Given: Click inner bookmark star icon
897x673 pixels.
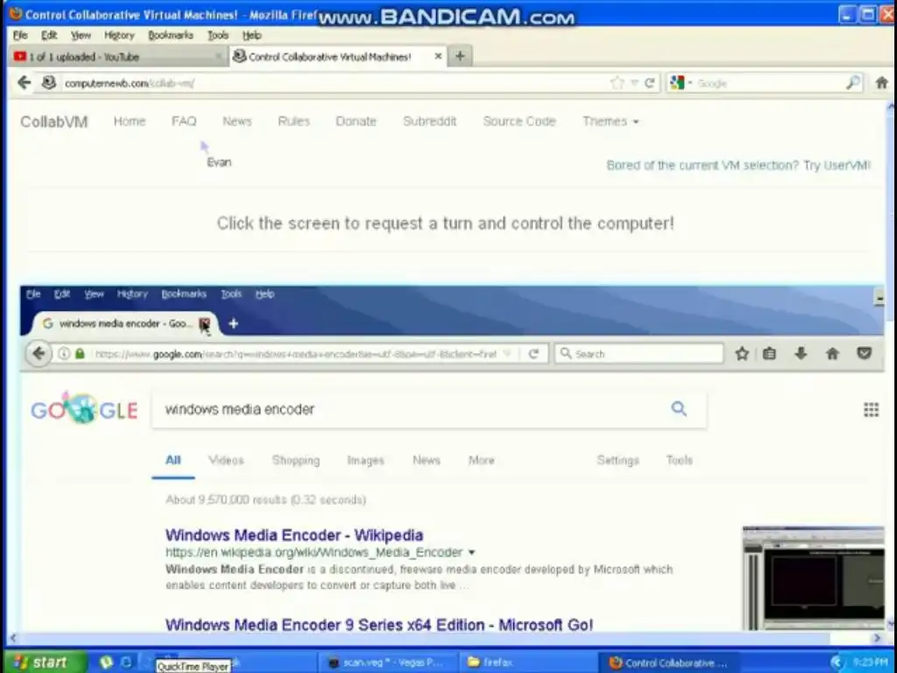Looking at the screenshot, I should pyautogui.click(x=742, y=354).
